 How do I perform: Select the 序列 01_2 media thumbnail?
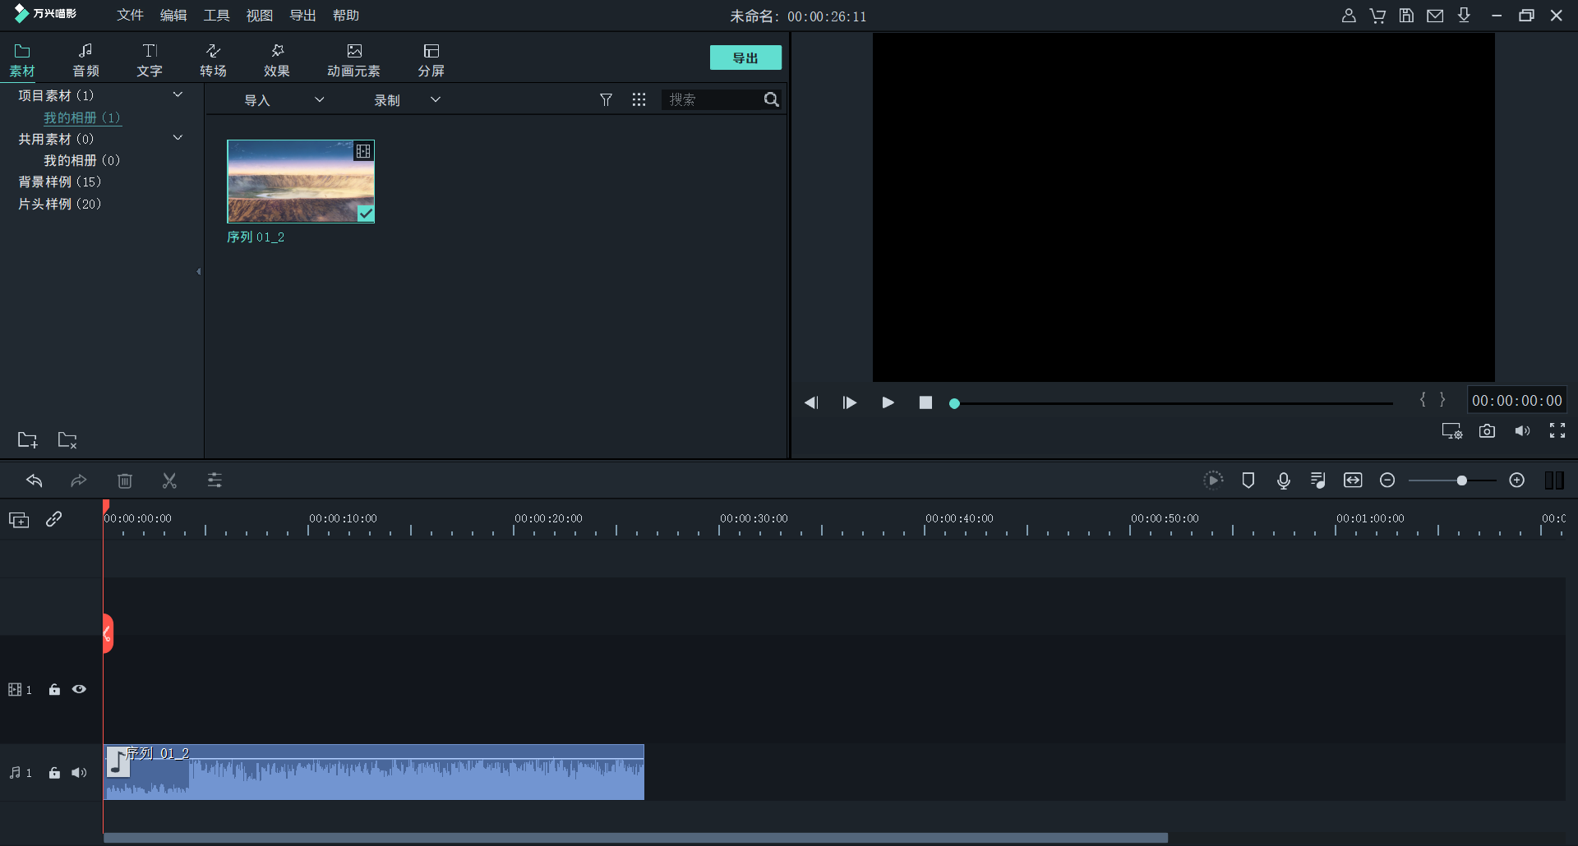pos(301,182)
